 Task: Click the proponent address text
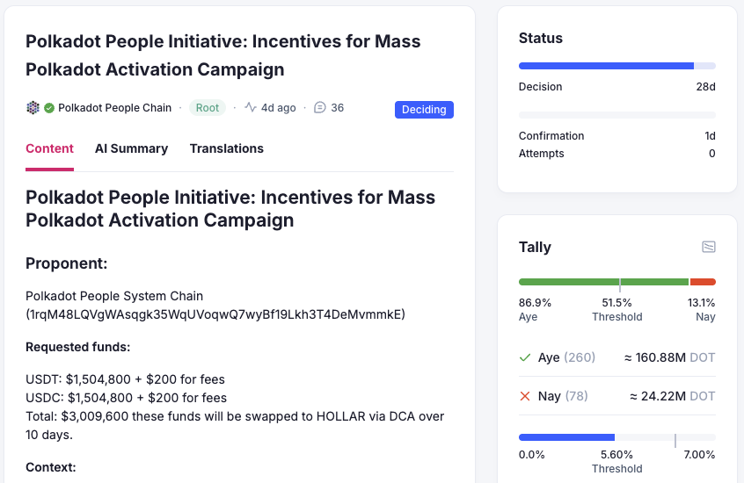(x=215, y=314)
